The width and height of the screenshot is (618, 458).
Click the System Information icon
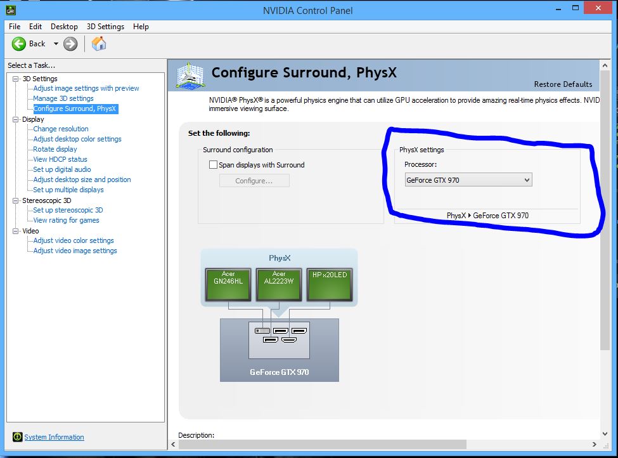pos(17,436)
